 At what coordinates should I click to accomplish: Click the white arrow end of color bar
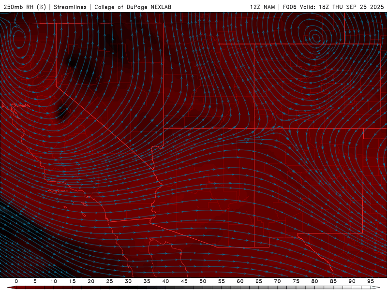376,288
